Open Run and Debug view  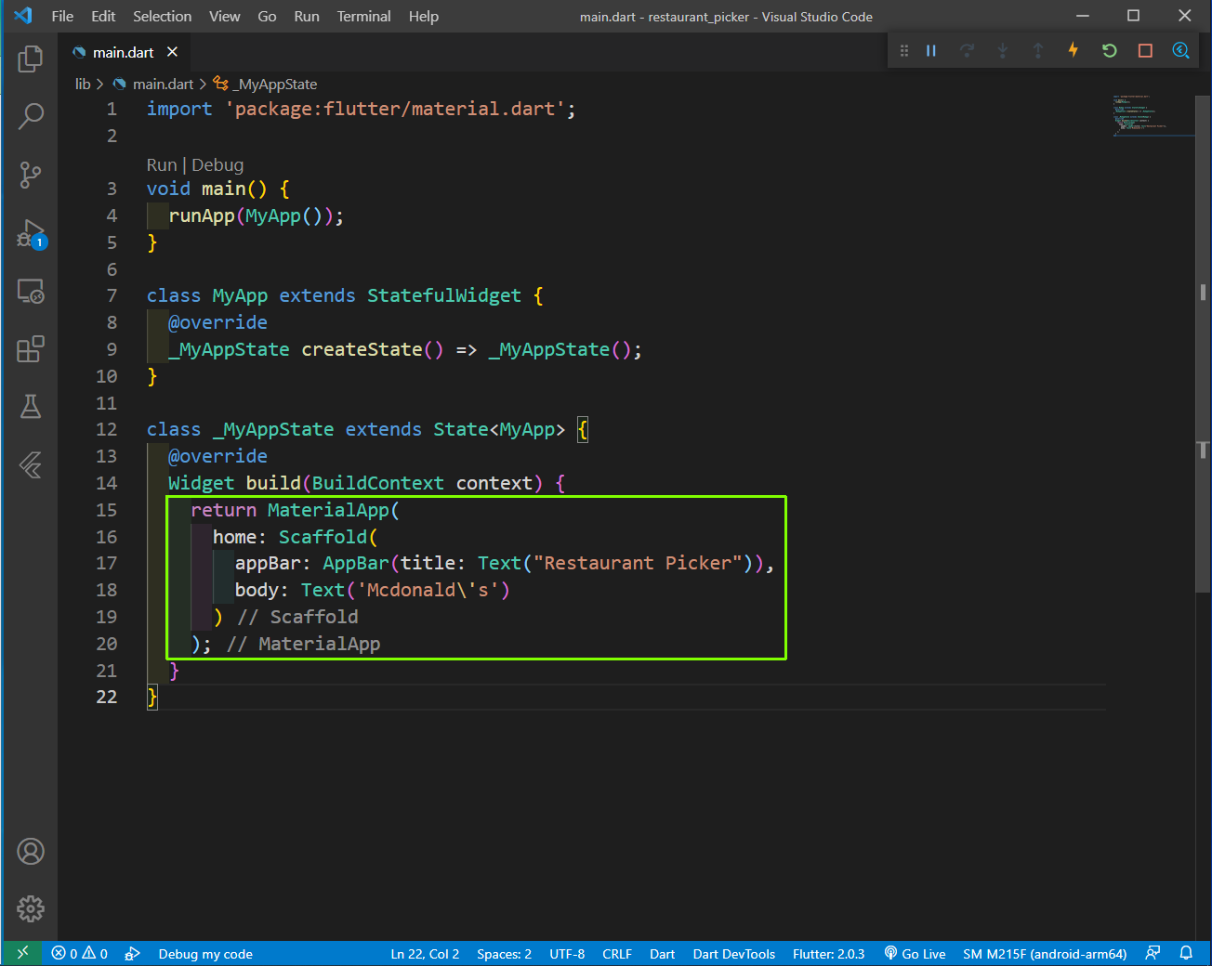pos(31,233)
